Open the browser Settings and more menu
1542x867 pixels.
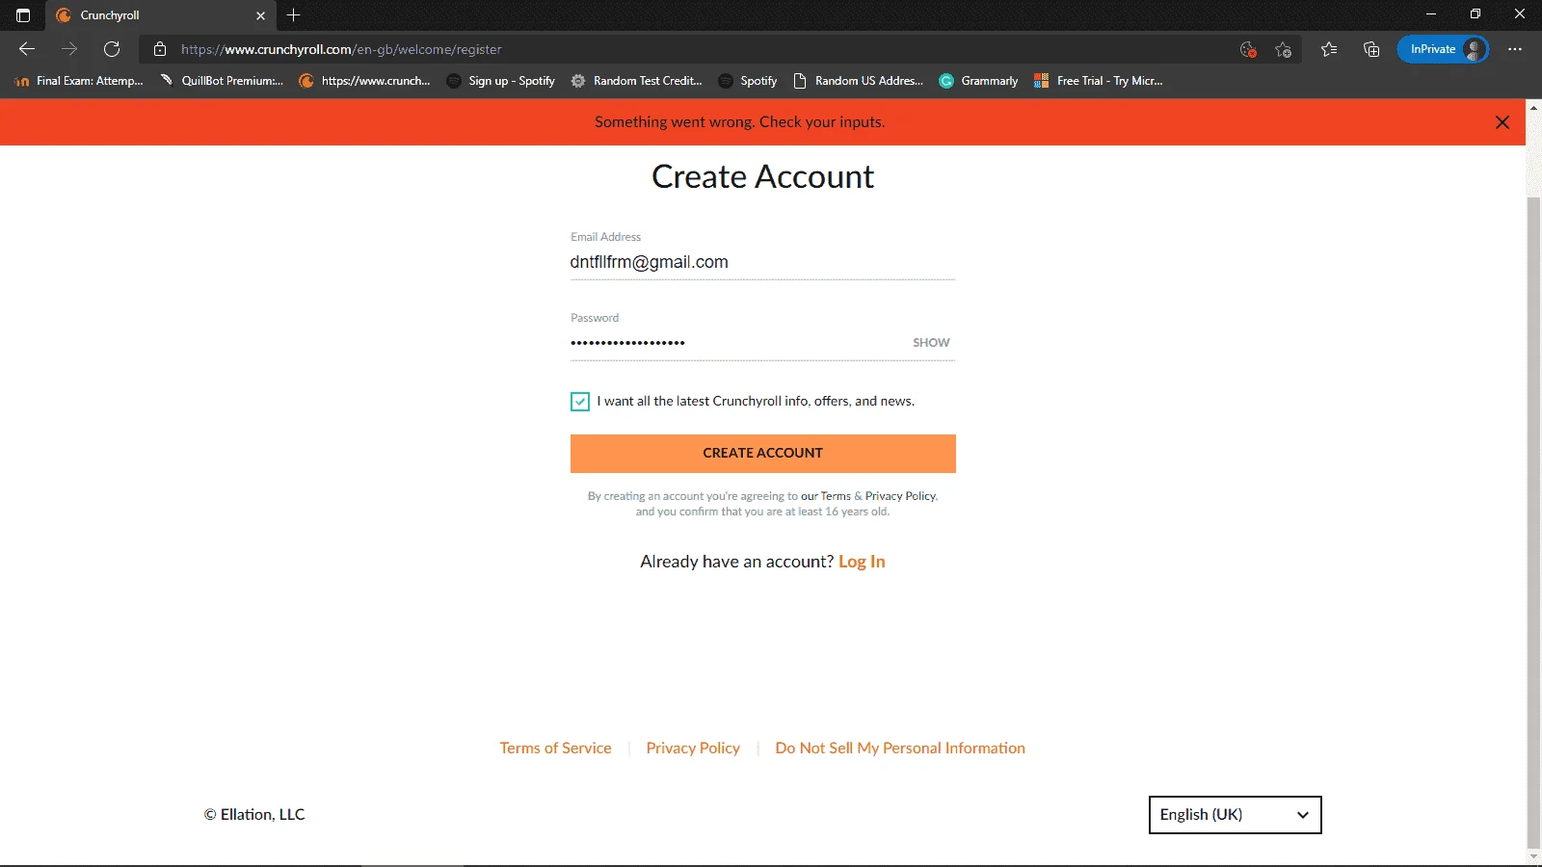pyautogui.click(x=1515, y=49)
